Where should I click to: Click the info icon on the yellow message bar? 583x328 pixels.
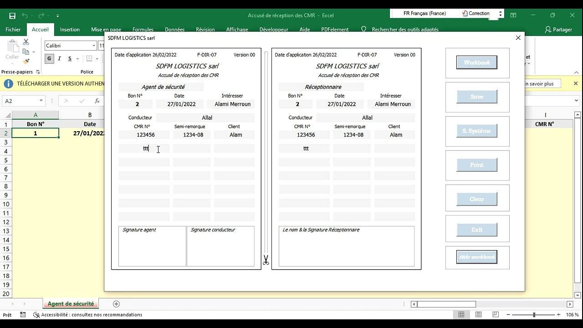tap(8, 84)
